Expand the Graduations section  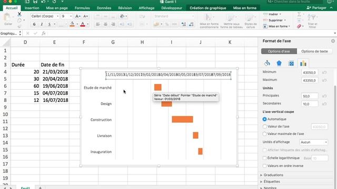point(273,175)
